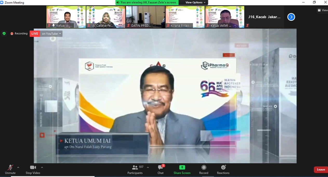Click the screen-sharing notice for IAI_Fauzan Zein
This screenshot has width=328, height=177.
click(x=147, y=2)
